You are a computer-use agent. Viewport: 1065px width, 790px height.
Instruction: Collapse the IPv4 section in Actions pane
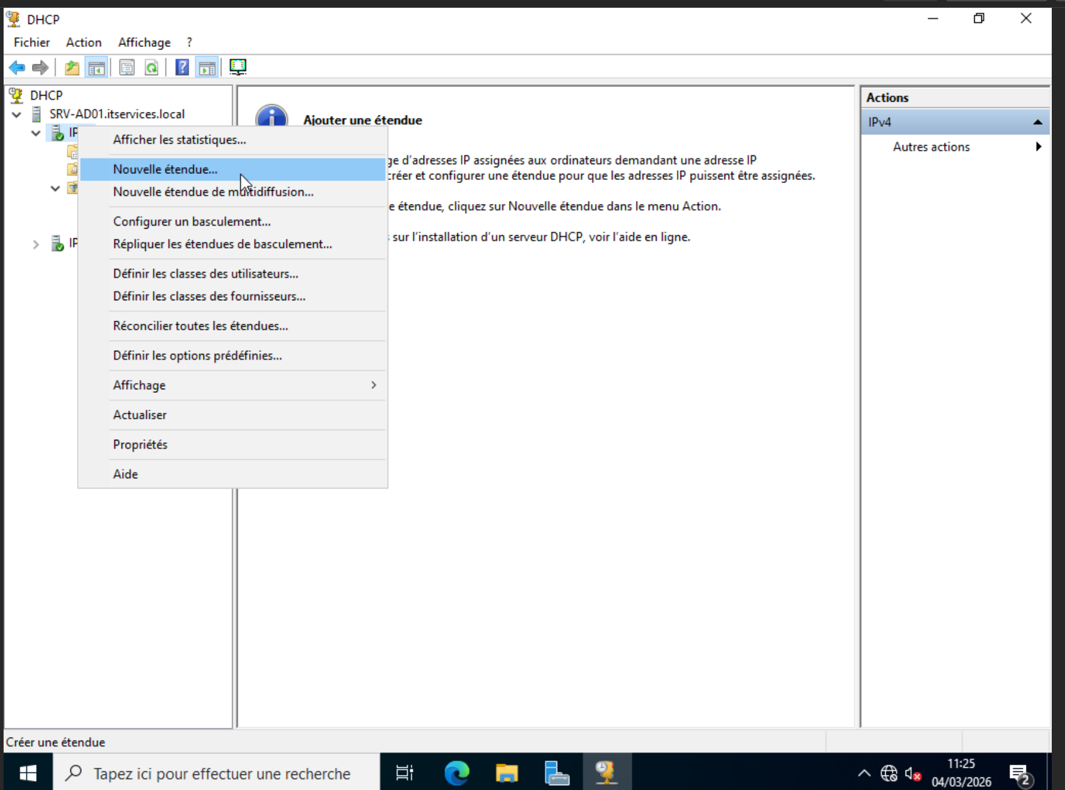[1037, 122]
